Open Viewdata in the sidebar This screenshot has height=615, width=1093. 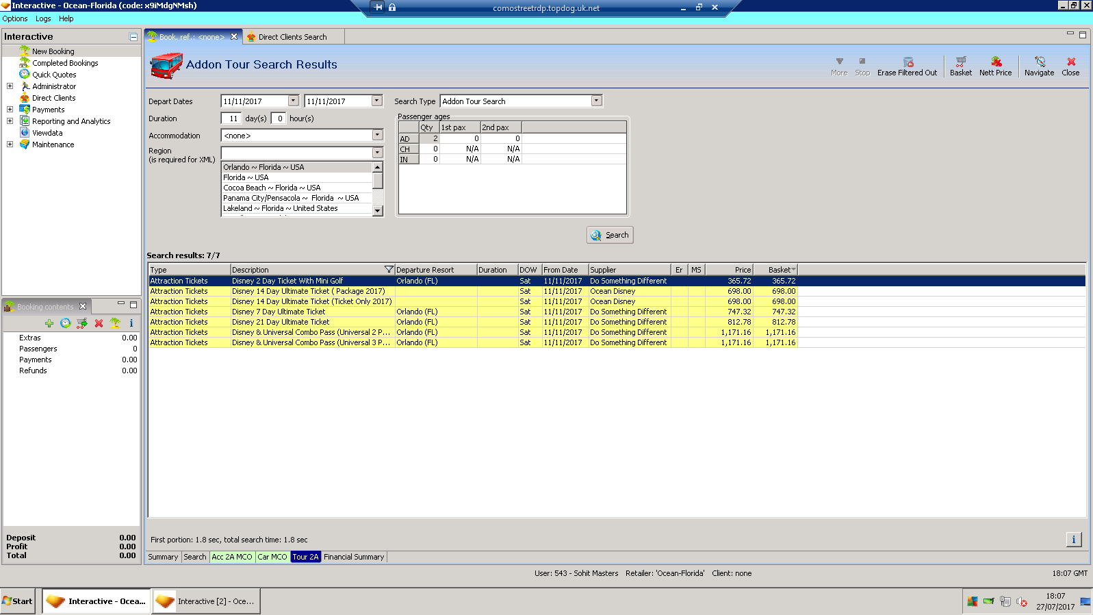click(x=47, y=133)
